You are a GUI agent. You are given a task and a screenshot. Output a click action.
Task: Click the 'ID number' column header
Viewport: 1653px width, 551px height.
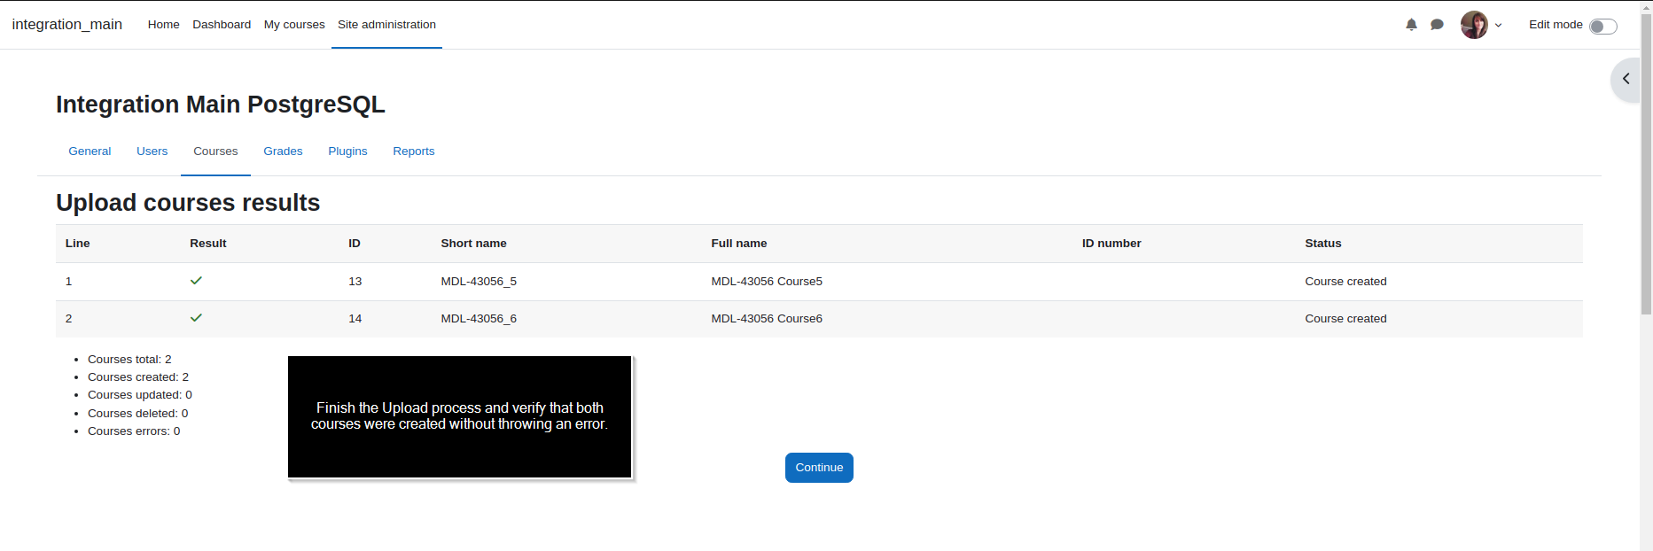coord(1111,244)
